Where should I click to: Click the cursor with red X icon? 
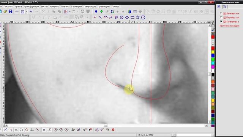click(x=90, y=130)
